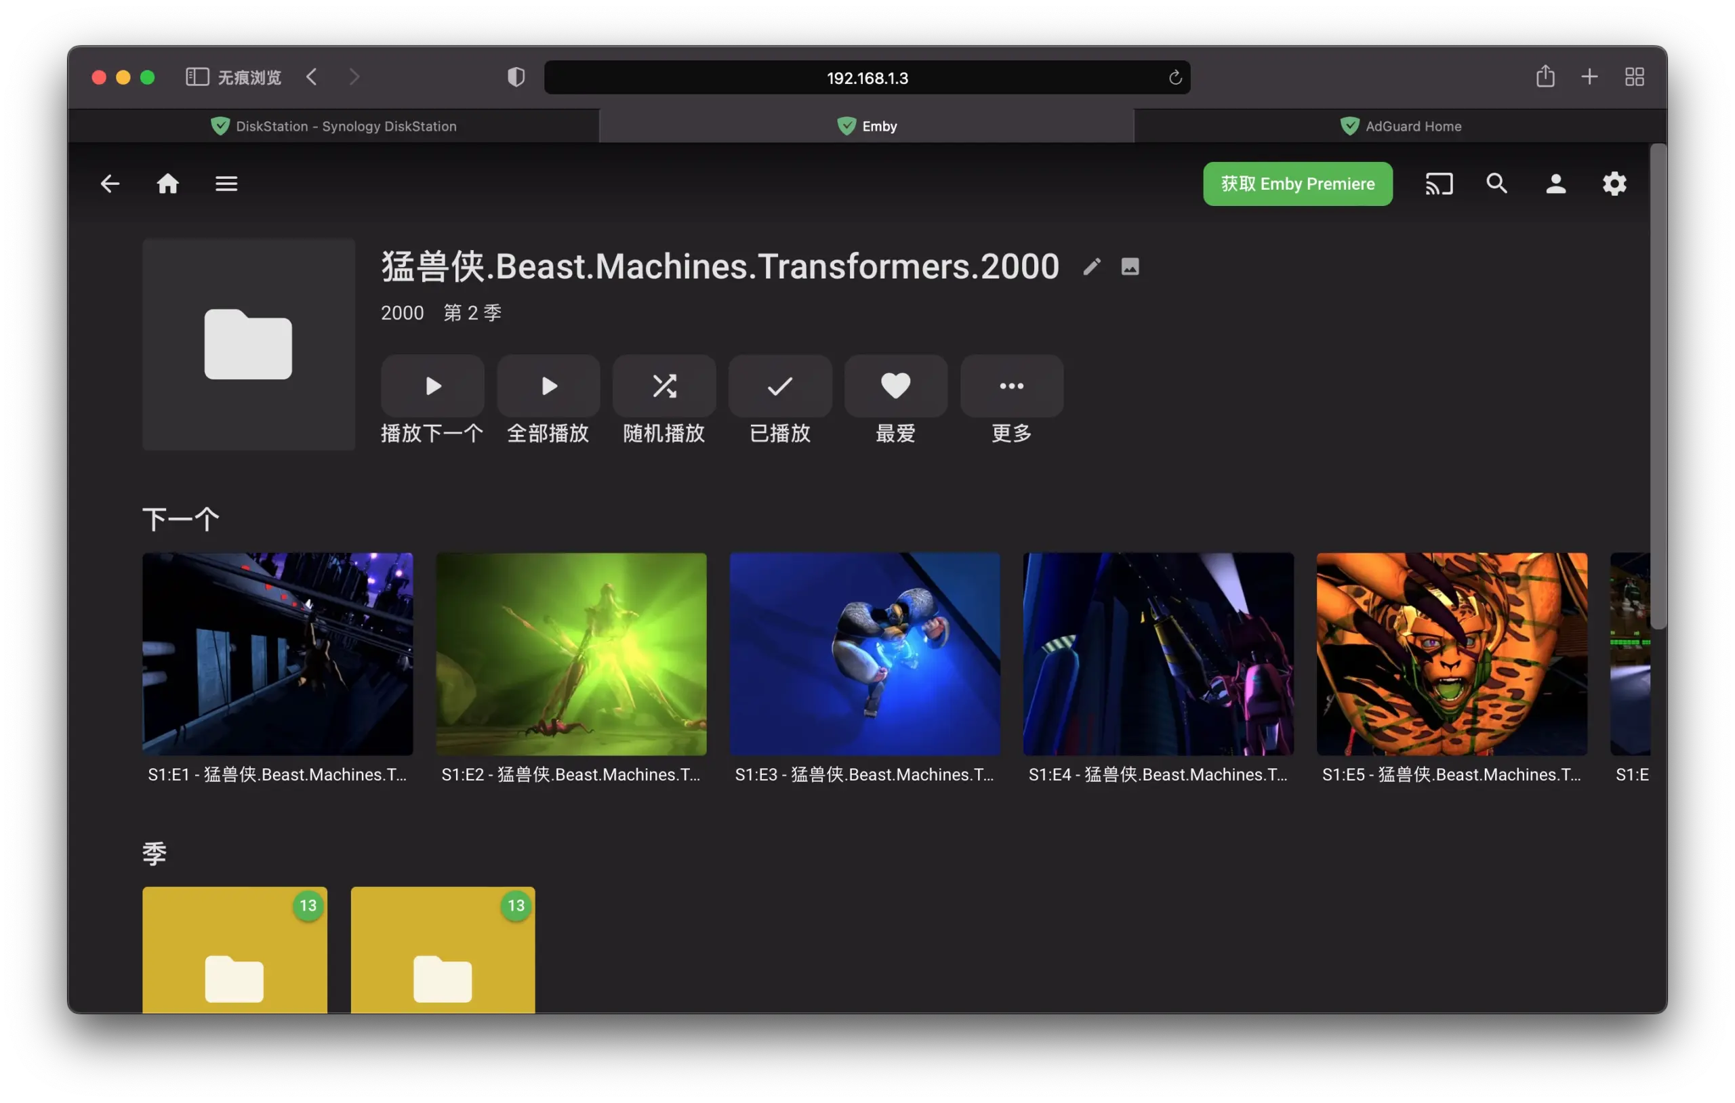
Task: Toggle the 已播放 played checkmark
Action: pyautogui.click(x=780, y=386)
